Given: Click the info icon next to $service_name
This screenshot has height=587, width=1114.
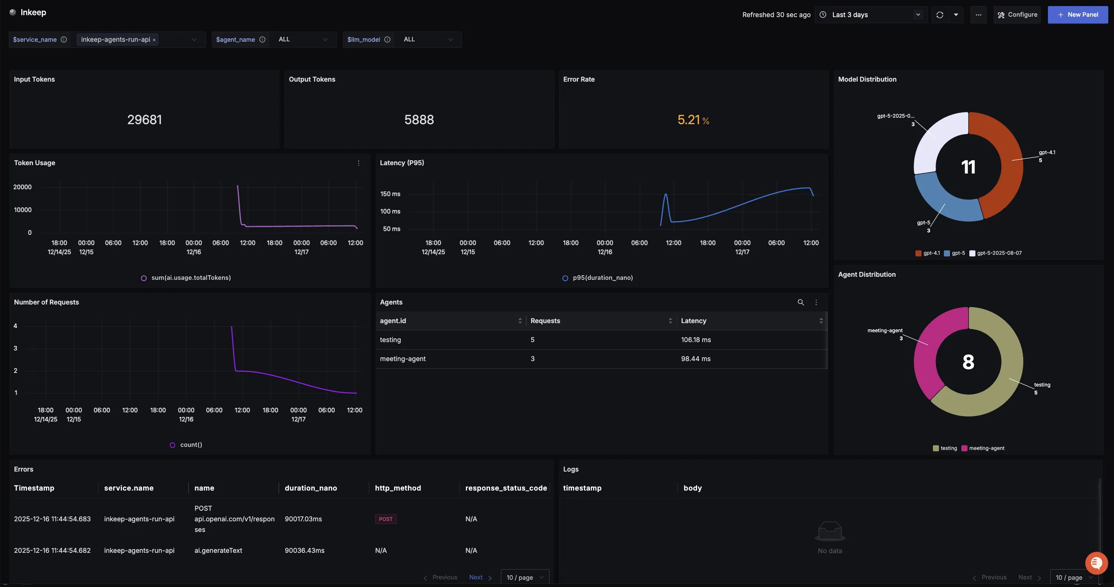Looking at the screenshot, I should tap(64, 39).
